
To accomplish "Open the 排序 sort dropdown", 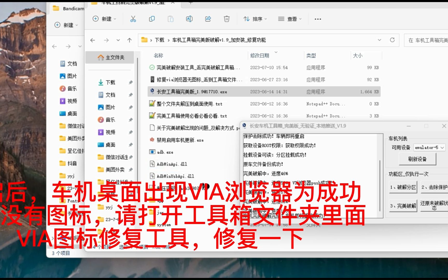I will click(x=255, y=19).
